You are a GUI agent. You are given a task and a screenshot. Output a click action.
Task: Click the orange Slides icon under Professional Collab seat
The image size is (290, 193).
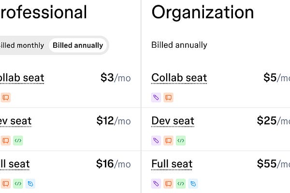pos(6,97)
